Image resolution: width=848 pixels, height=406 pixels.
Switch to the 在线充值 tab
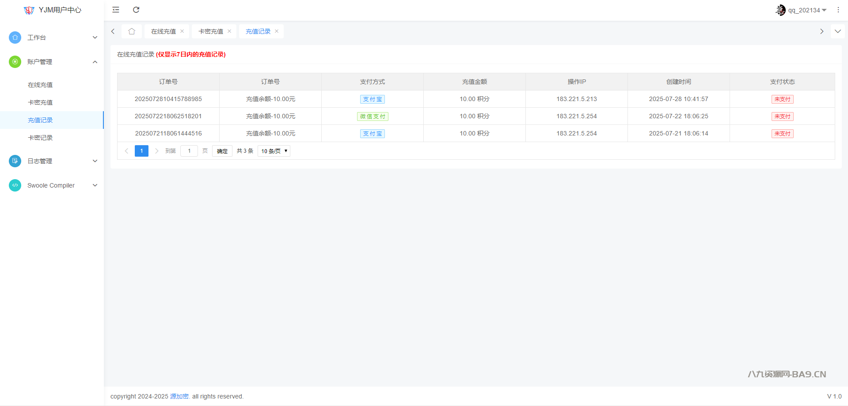pos(164,31)
